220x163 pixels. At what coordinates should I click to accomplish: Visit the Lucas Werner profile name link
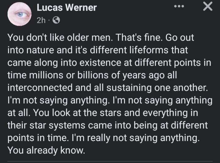(x=67, y=7)
